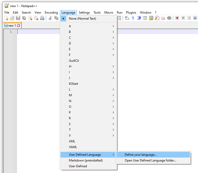
Task: Click the Print toolbar icon
Action: point(42,18)
